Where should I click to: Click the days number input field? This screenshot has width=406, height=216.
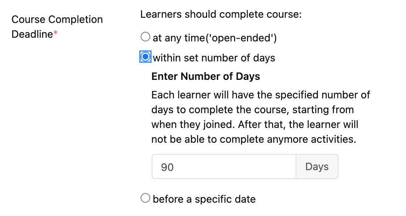[x=221, y=166]
